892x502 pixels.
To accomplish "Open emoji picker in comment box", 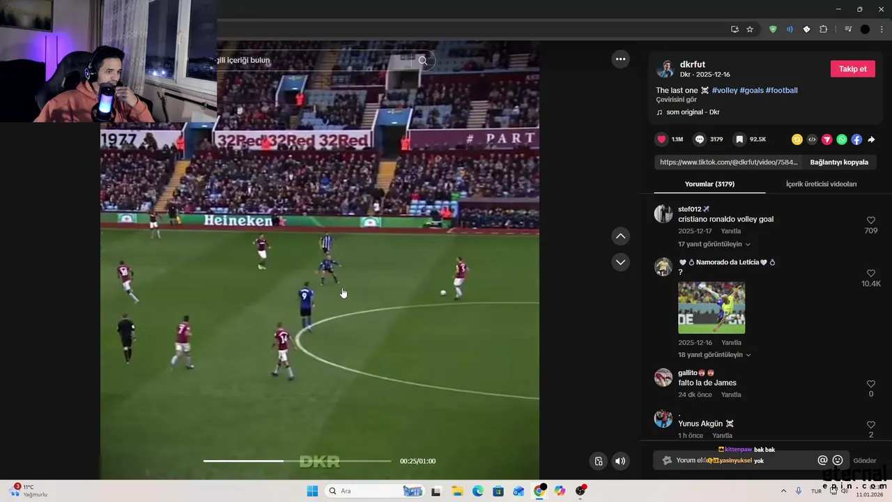I will click(838, 460).
